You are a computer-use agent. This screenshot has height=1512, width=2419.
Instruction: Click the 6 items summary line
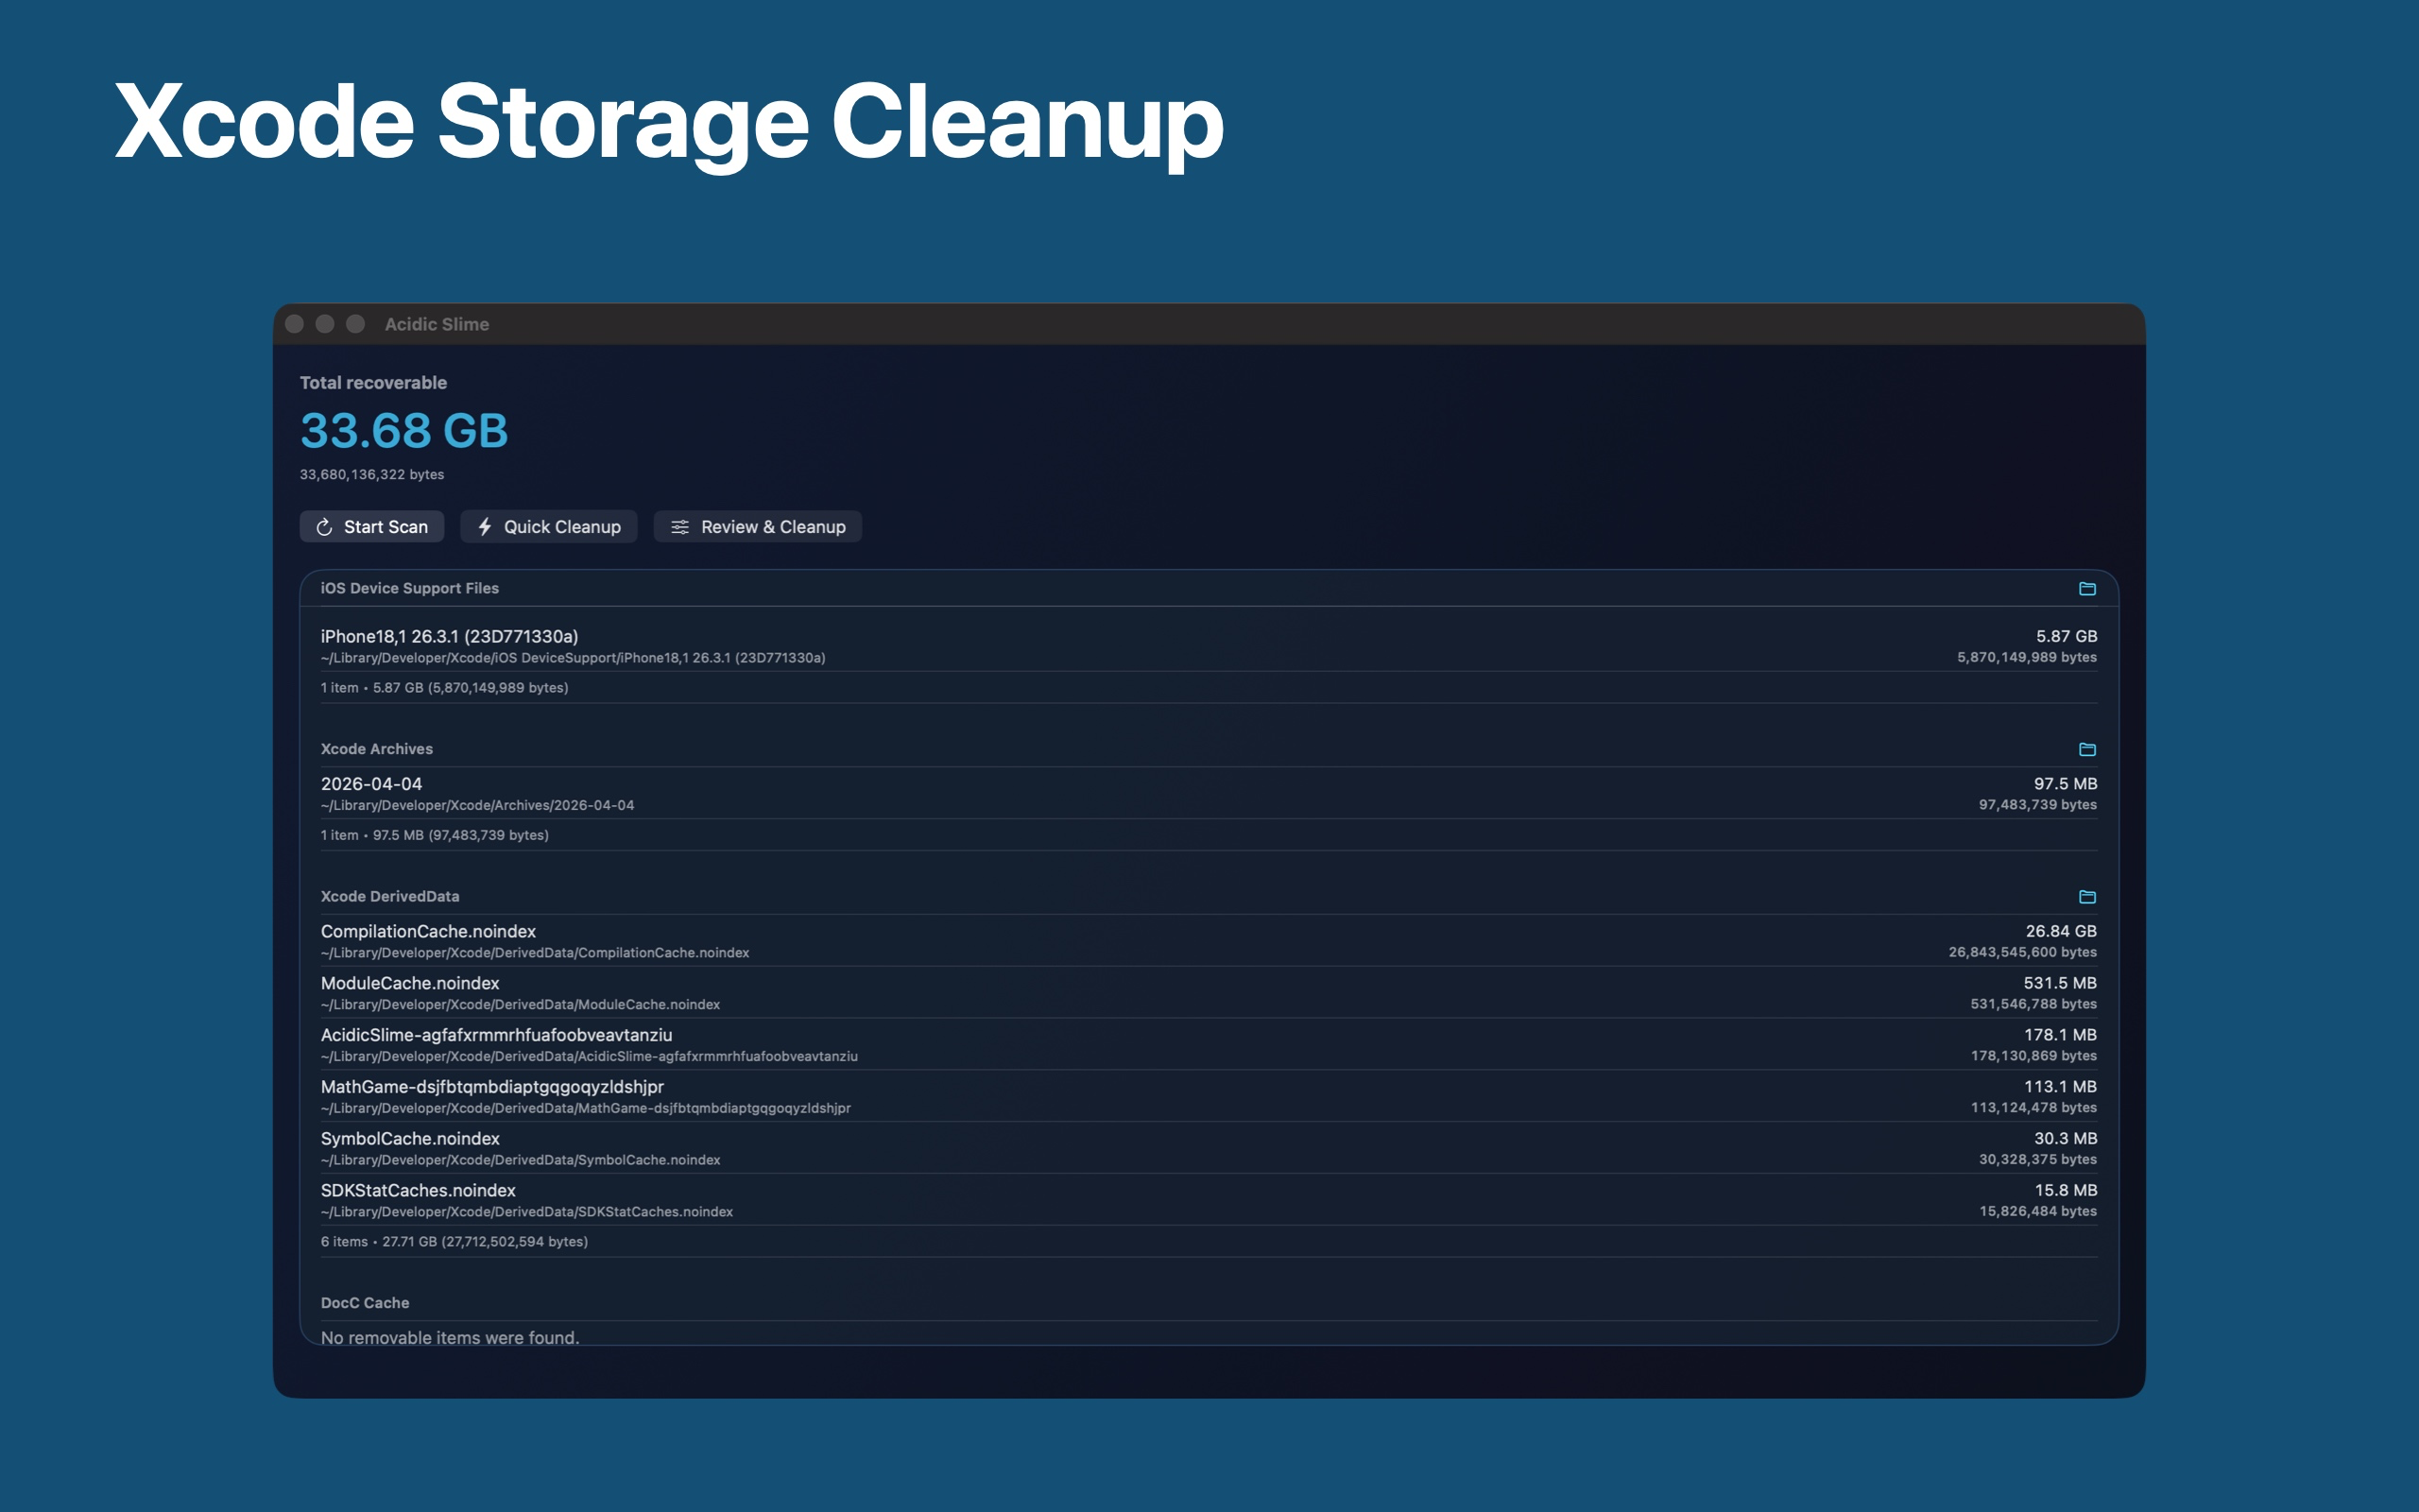click(454, 1242)
